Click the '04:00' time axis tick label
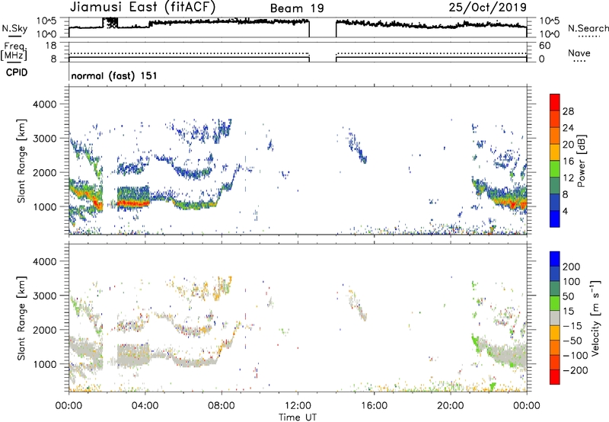The height and width of the screenshot is (422, 609). [x=145, y=406]
